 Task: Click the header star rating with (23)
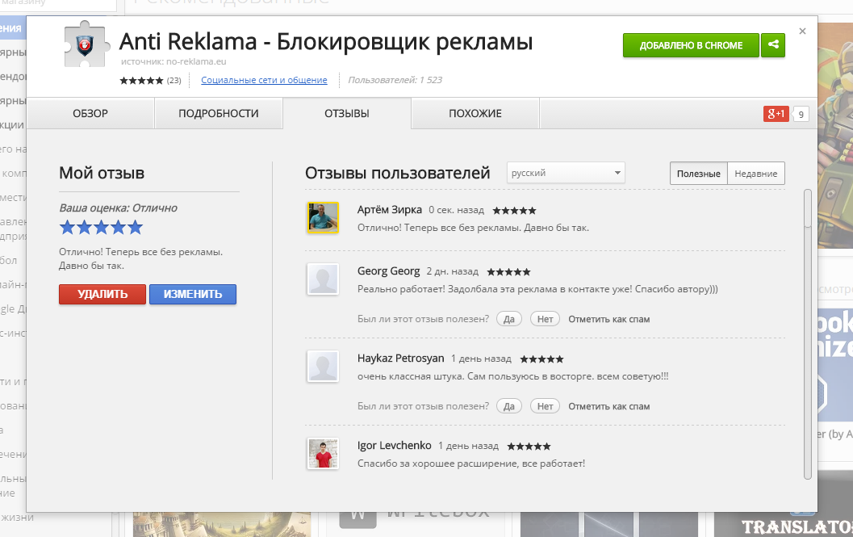click(x=150, y=81)
